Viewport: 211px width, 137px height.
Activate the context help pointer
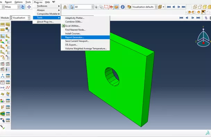click(x=54, y=2)
